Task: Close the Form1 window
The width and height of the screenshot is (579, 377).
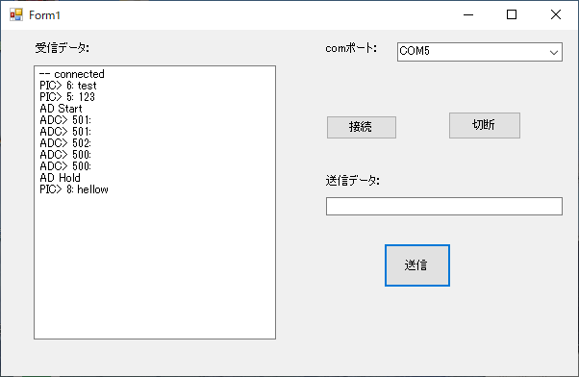Action: (x=555, y=14)
